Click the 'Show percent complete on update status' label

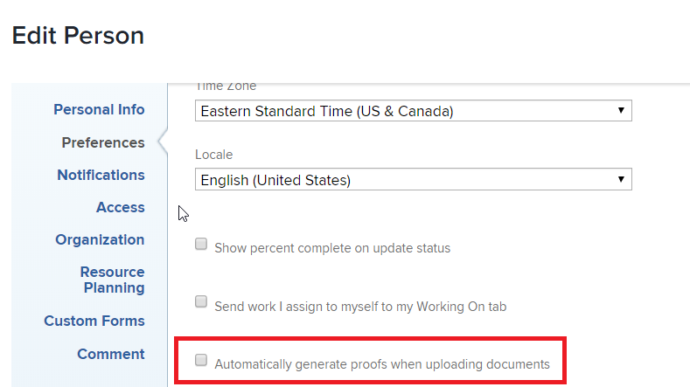pyautogui.click(x=332, y=248)
